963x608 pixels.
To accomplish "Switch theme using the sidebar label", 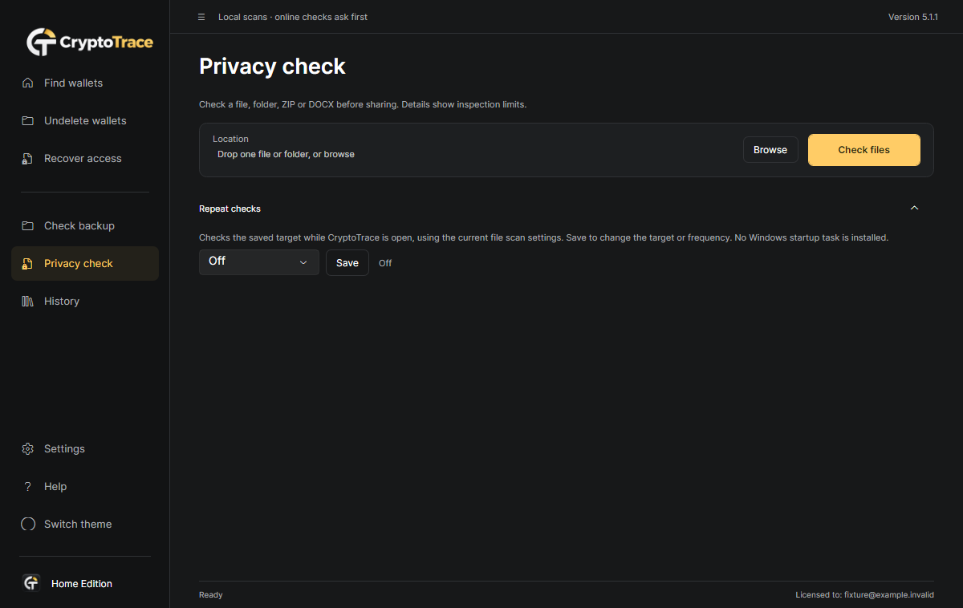I will tap(78, 525).
